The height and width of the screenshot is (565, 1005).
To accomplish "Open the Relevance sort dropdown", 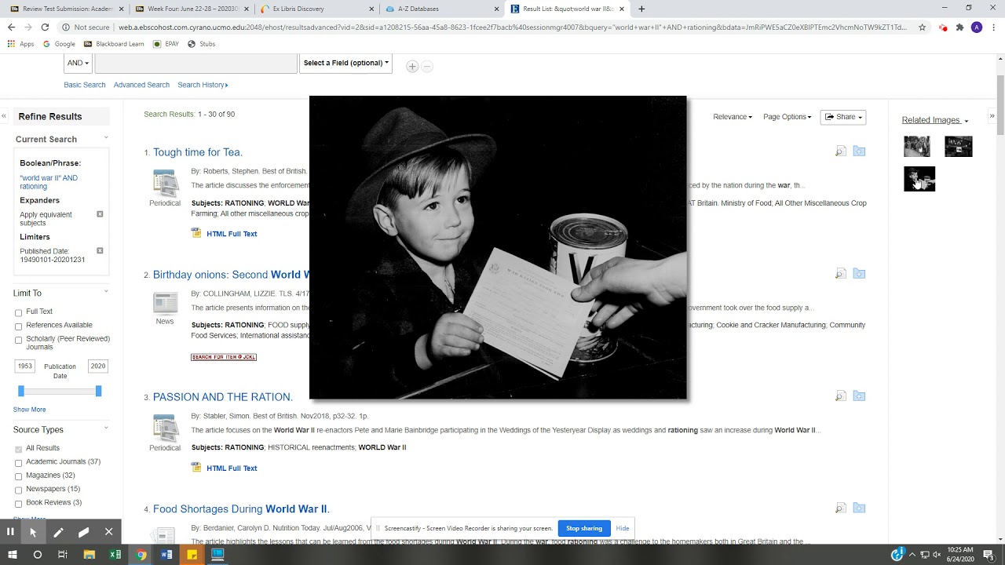I will point(733,117).
